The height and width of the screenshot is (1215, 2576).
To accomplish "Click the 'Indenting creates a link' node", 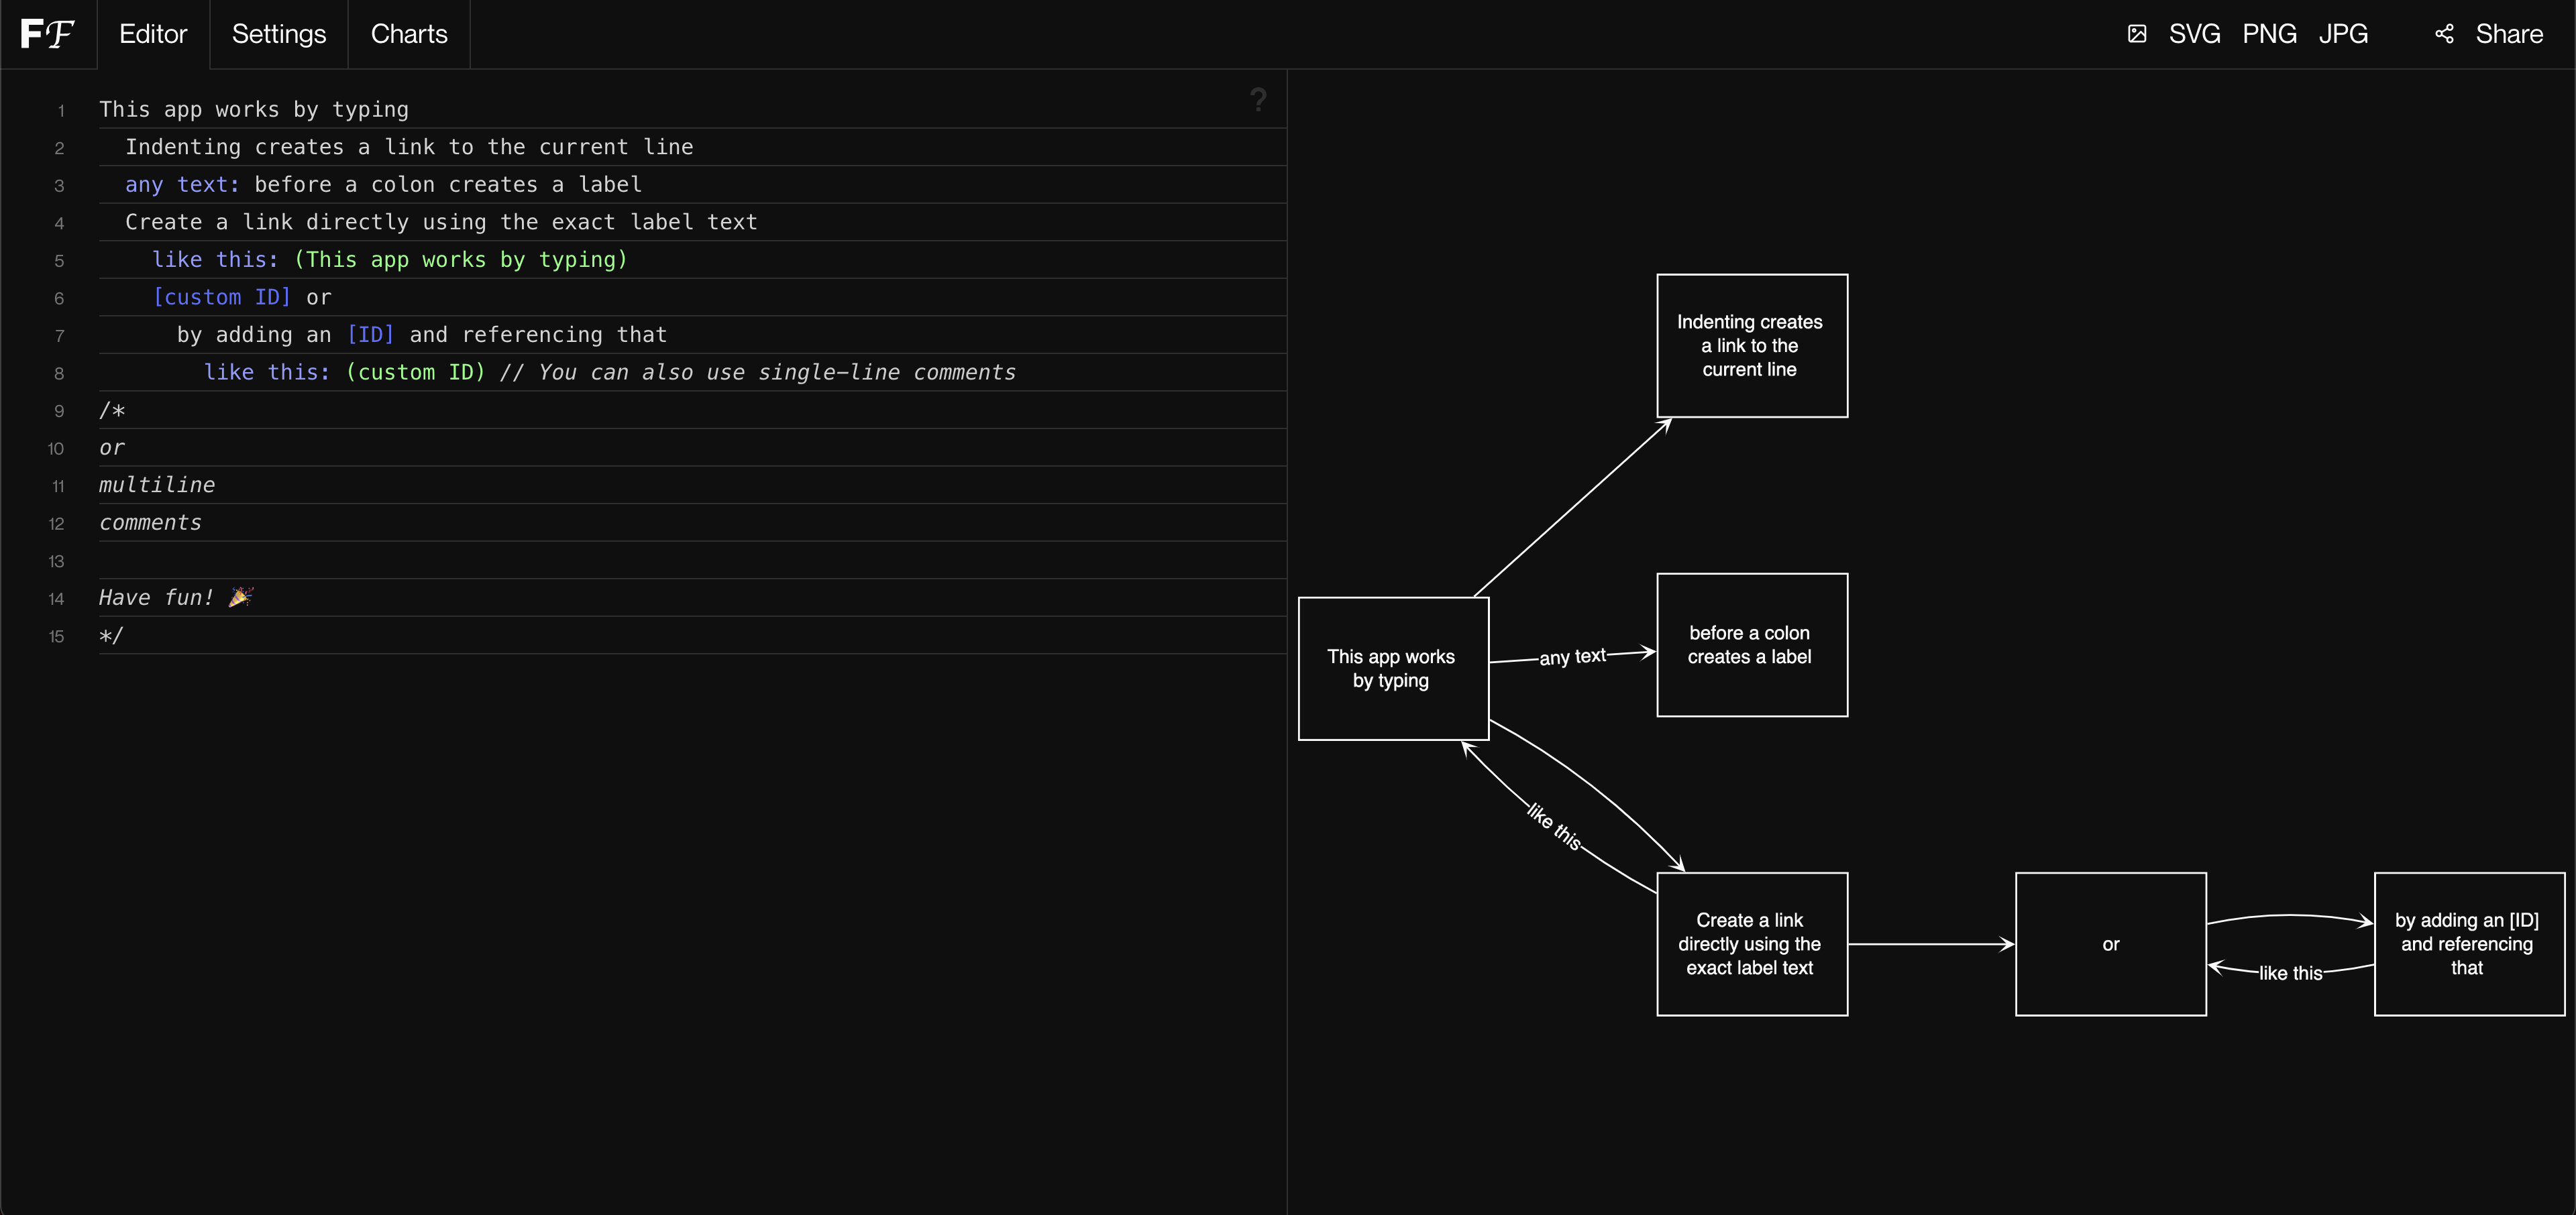I will [x=1751, y=346].
